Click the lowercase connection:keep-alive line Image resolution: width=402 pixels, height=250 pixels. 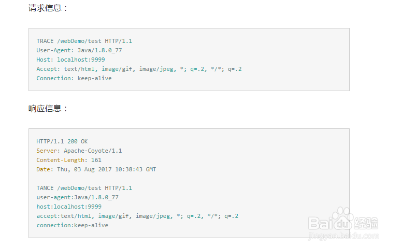[x=72, y=225]
